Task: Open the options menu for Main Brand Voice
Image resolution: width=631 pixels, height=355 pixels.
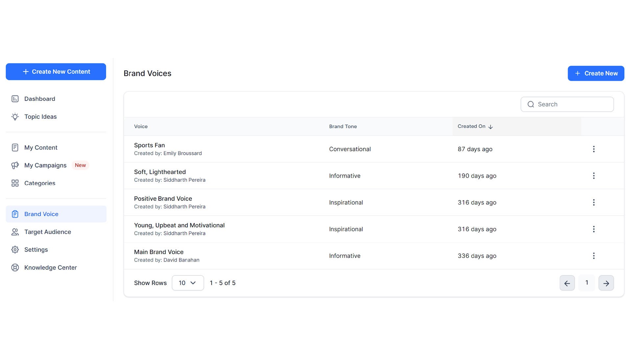Action: coord(594,256)
